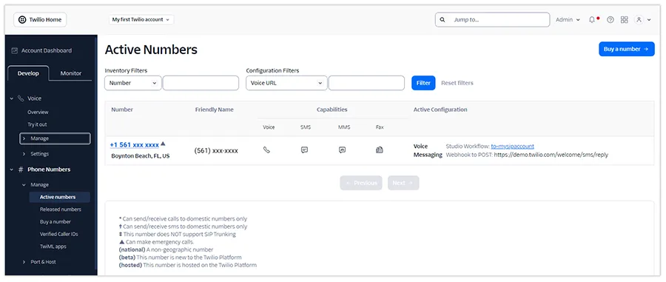The height and width of the screenshot is (282, 666).
Task: Expand the Port & Host item
Action: click(x=43, y=262)
